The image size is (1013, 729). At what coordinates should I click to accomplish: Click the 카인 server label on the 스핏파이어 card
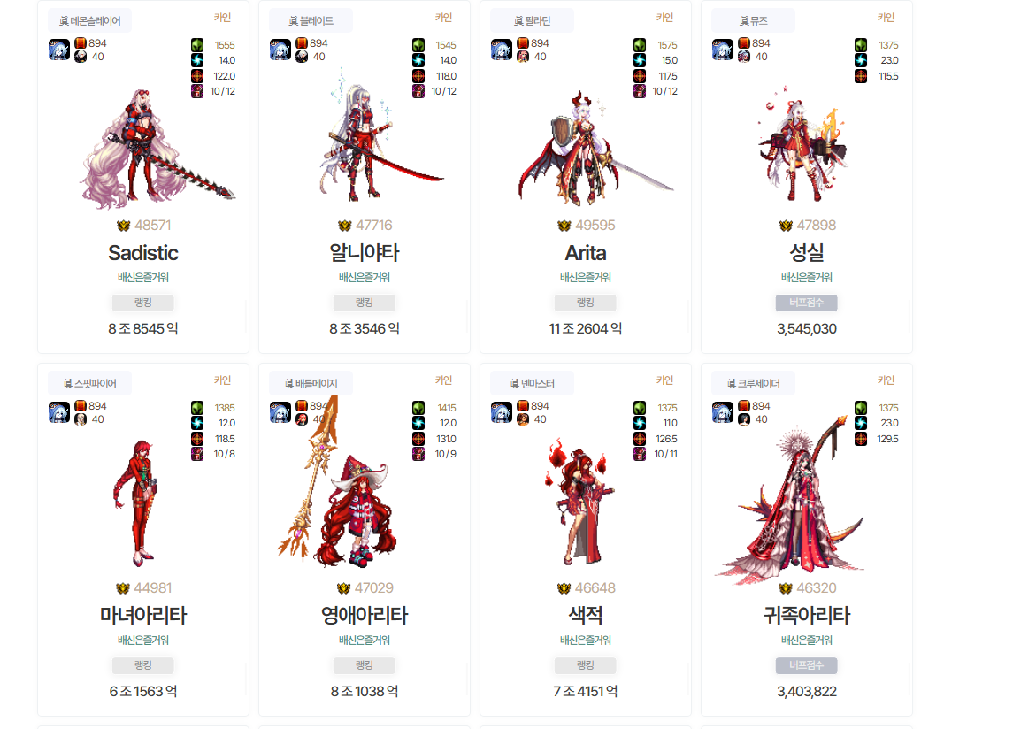[x=222, y=380]
